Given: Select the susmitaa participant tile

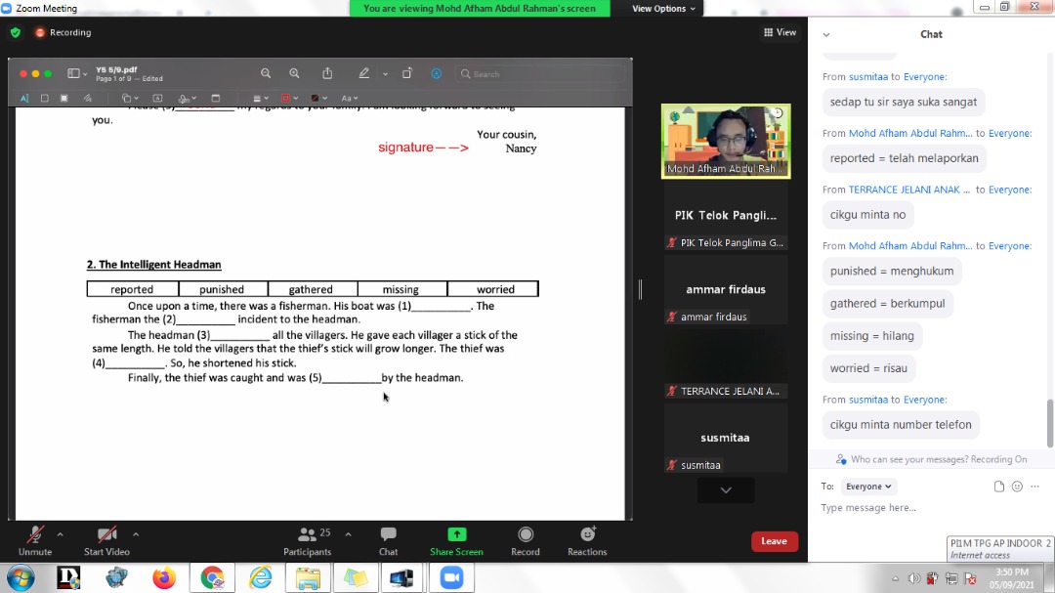Looking at the screenshot, I should tap(726, 440).
